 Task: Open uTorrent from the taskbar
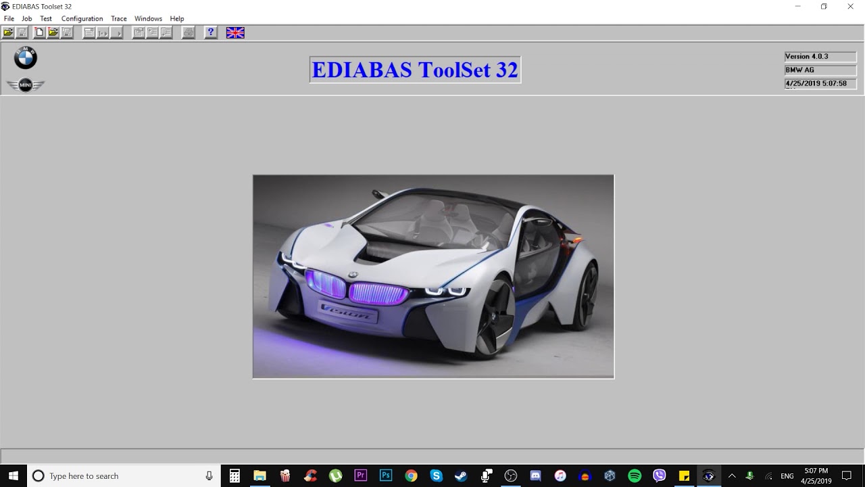pos(335,476)
